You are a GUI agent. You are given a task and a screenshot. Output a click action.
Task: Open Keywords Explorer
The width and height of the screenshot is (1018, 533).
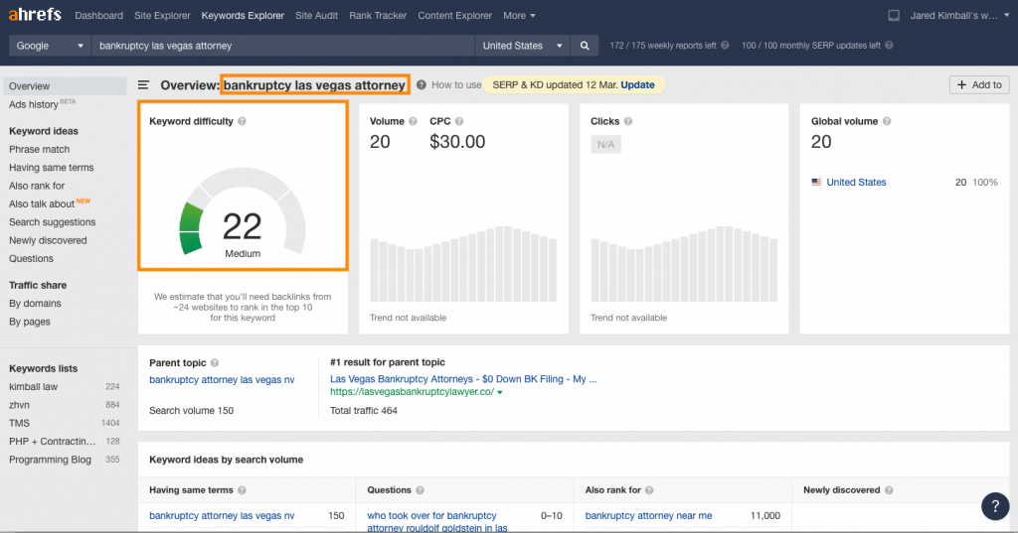243,16
